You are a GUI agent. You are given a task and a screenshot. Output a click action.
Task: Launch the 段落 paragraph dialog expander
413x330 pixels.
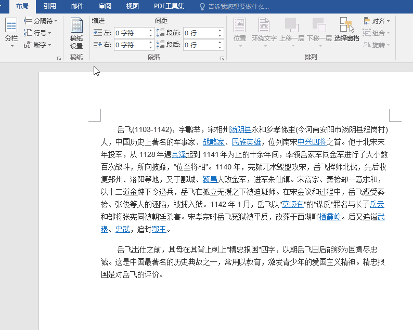pos(222,58)
